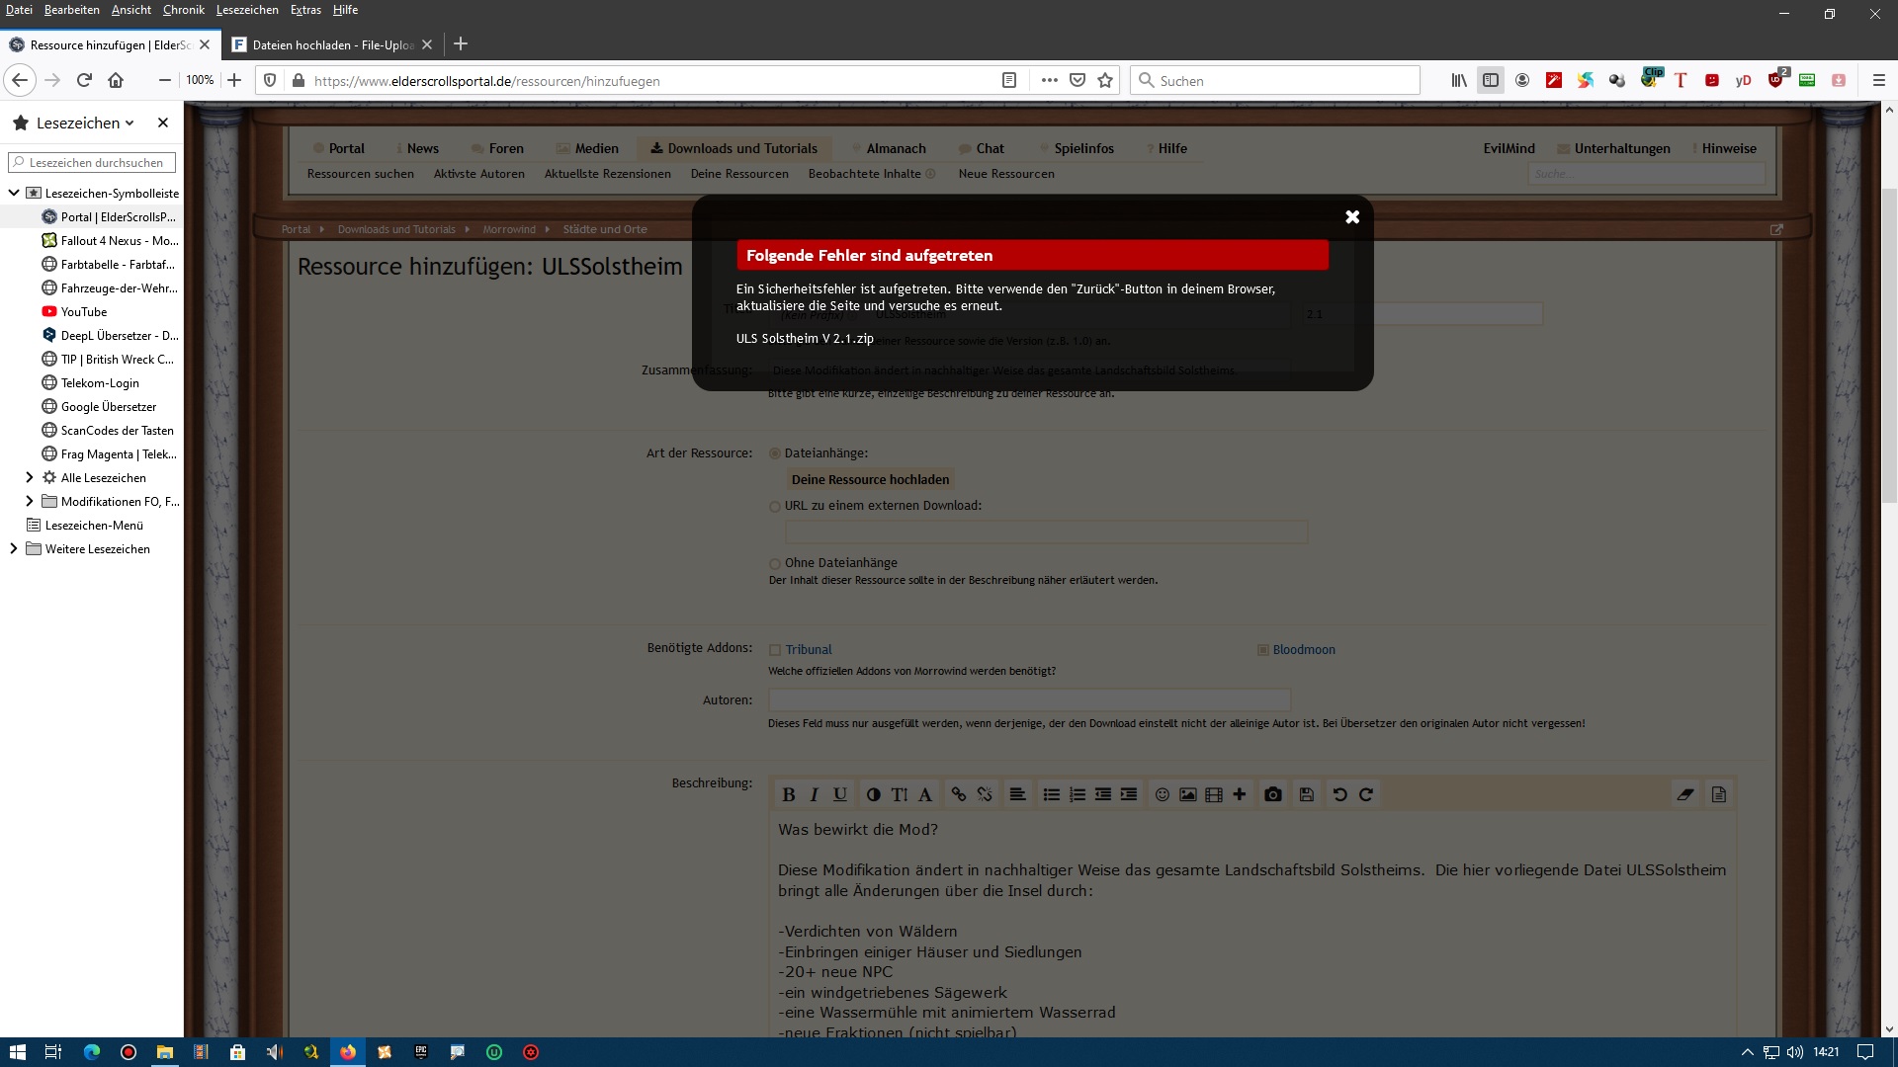Toggle the Bloodmoon addon checkbox
The image size is (1898, 1067).
1262,650
